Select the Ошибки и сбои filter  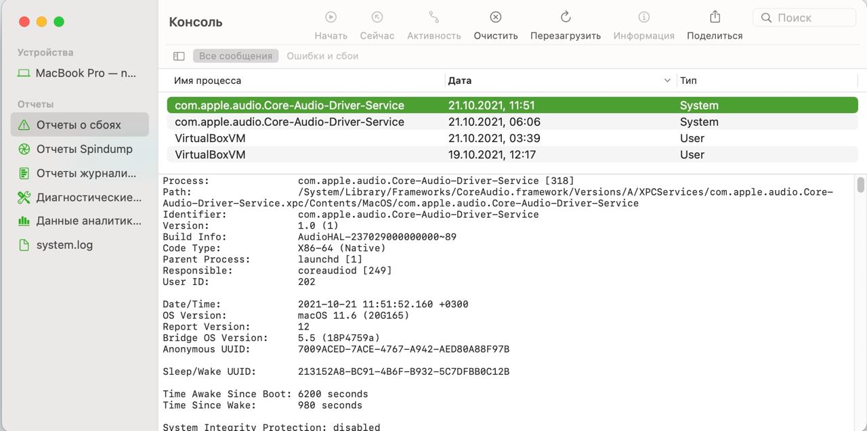(x=322, y=56)
